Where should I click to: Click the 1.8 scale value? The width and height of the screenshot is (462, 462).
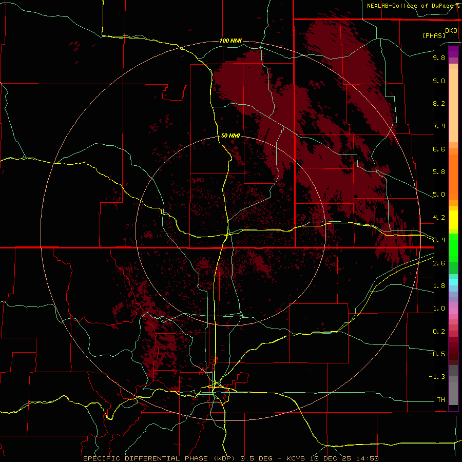point(439,286)
